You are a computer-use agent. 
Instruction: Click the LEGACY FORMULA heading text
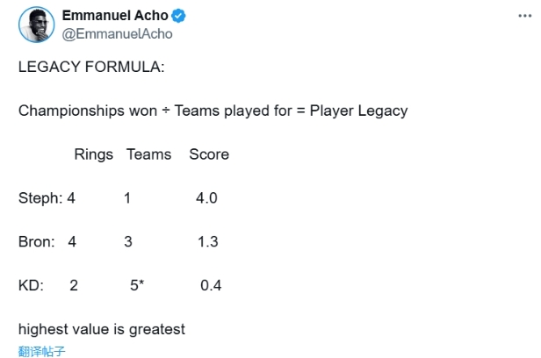point(91,67)
